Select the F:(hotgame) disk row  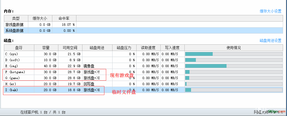(143, 72)
